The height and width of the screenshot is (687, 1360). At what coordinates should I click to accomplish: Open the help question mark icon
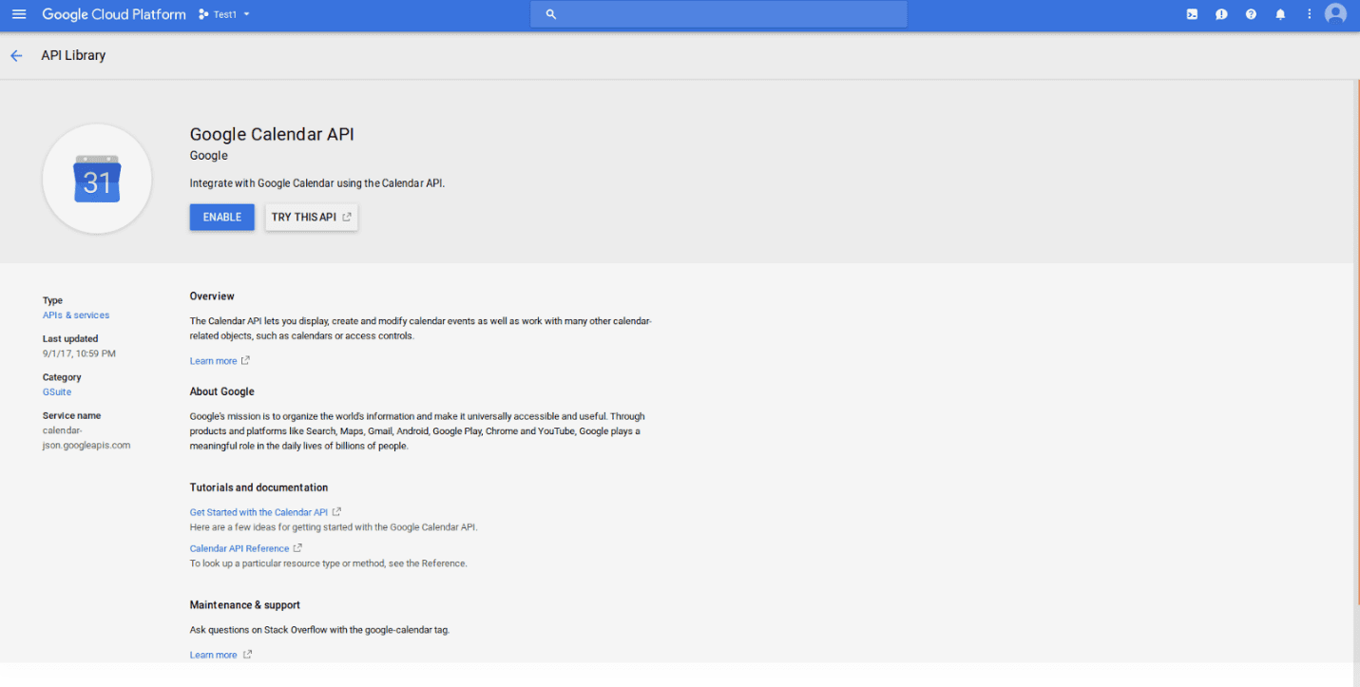(1251, 14)
